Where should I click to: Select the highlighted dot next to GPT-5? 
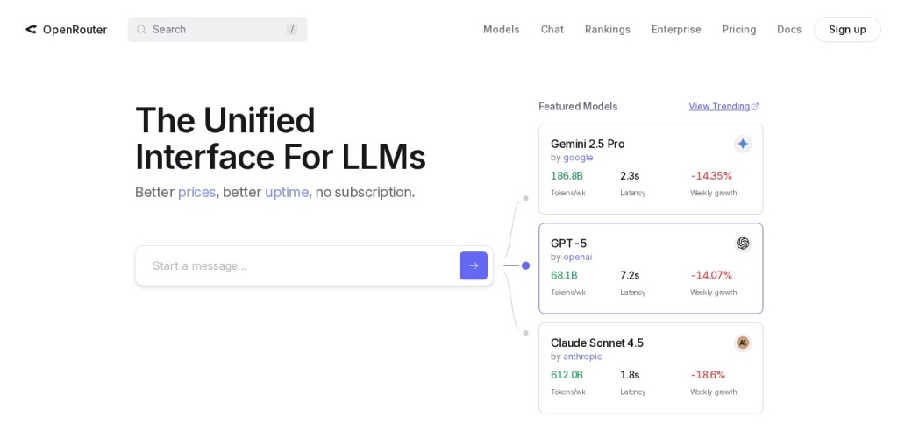(525, 265)
